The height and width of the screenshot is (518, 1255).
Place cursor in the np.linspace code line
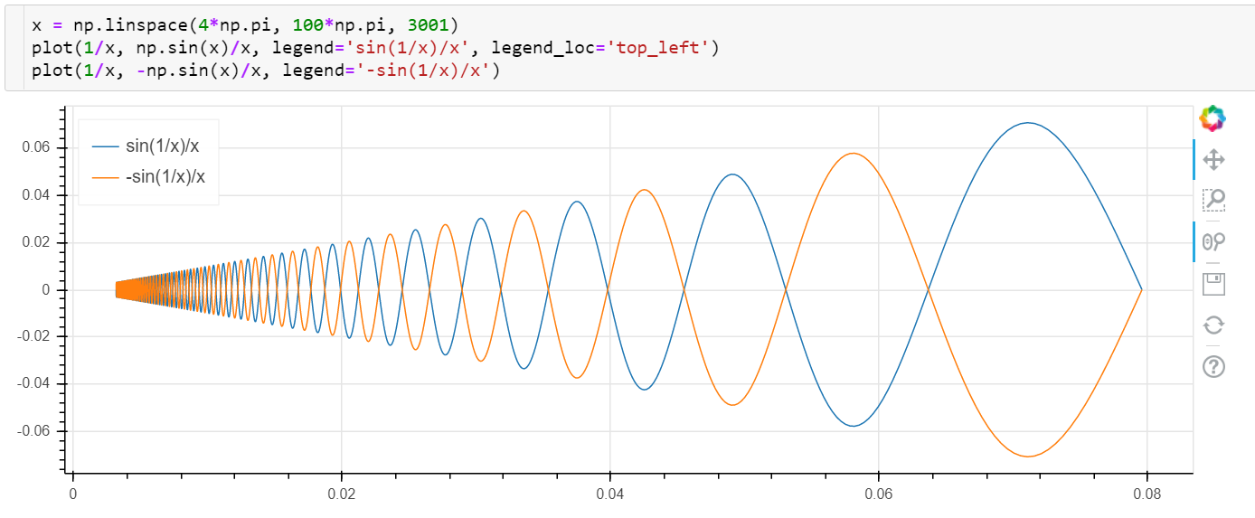click(x=245, y=24)
